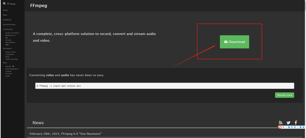306x138 pixels.
Task: Open the Contact link
Action: coord(8,71)
